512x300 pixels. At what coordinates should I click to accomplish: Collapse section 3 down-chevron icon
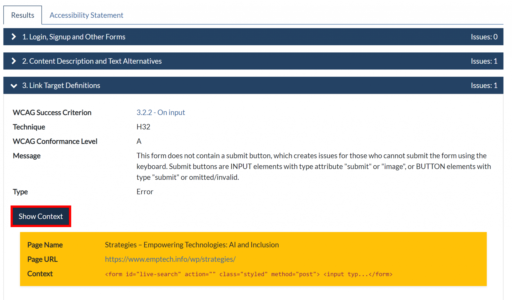coord(14,86)
